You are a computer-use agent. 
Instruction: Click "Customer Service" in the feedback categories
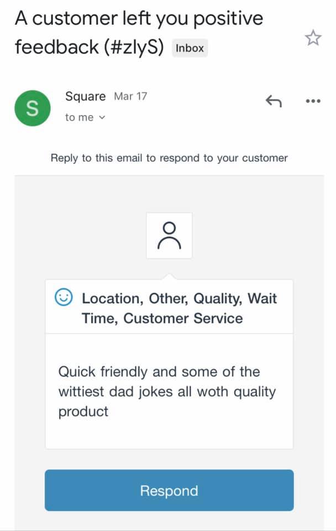click(x=183, y=319)
